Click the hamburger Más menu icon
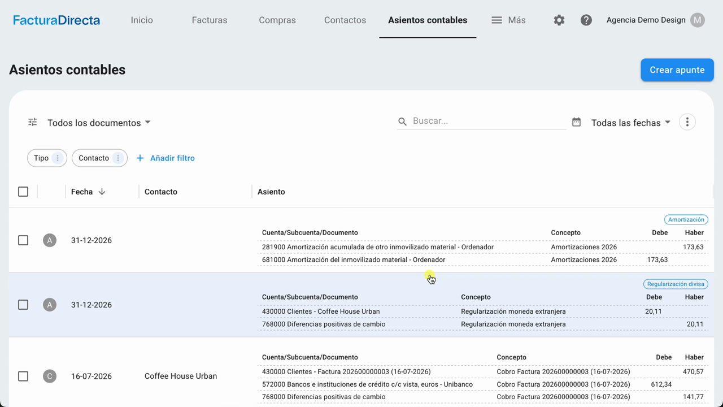 coord(496,20)
